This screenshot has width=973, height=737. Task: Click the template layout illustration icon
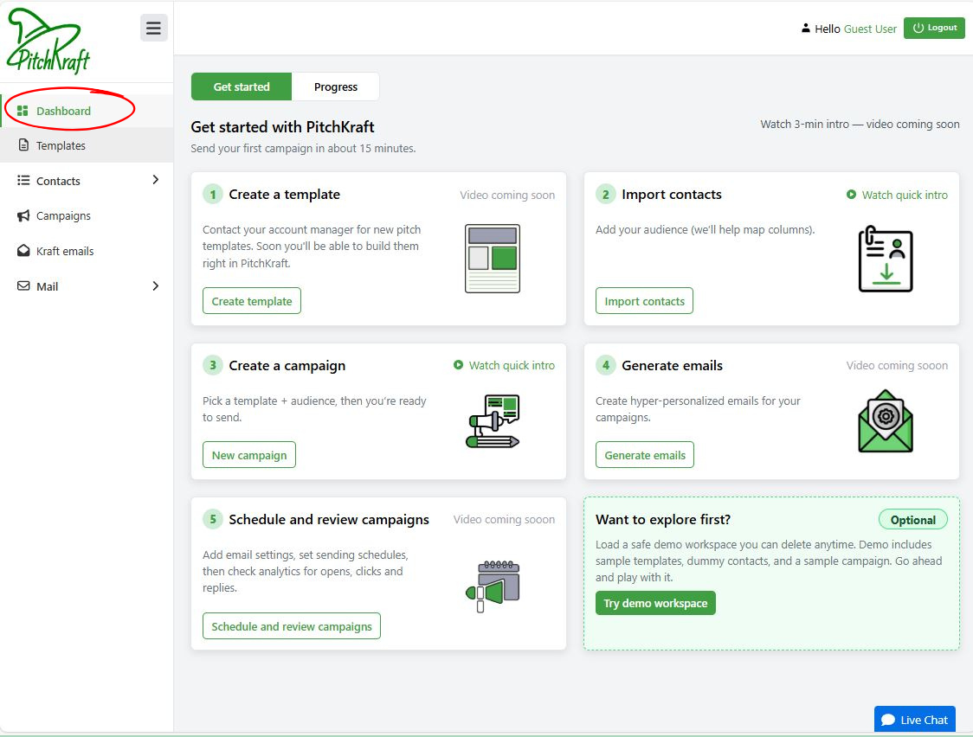point(492,258)
